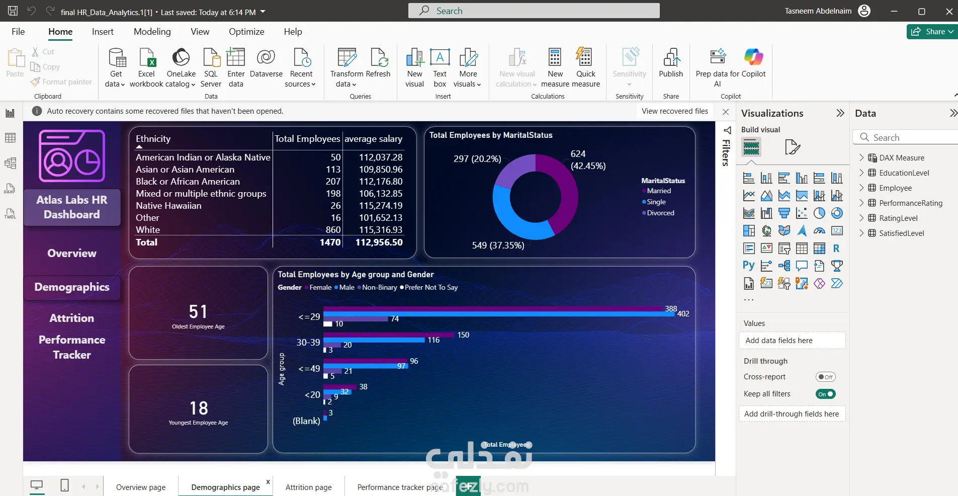Switch to the mobile layout icon
Screen dimensions: 958x496
coord(64,485)
